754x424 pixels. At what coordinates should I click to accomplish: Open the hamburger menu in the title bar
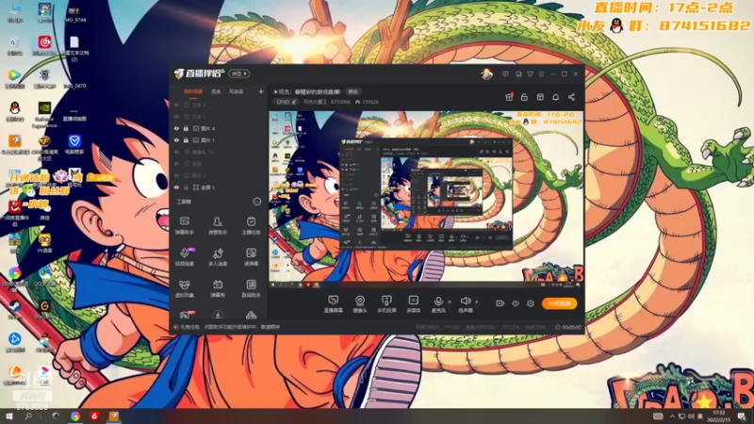(x=541, y=74)
